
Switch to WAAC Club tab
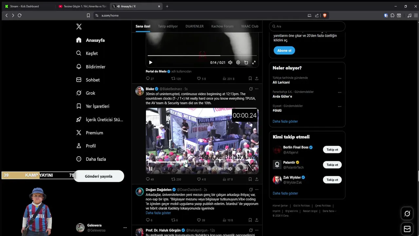[250, 26]
